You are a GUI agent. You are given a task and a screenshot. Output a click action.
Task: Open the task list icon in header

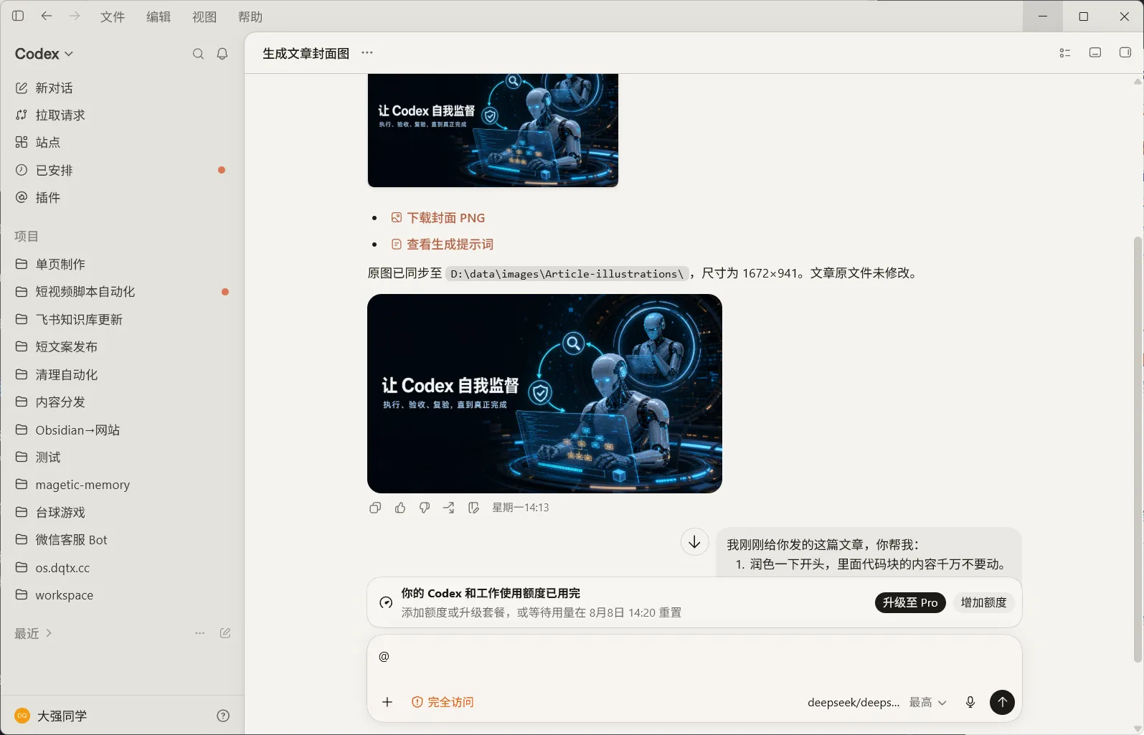(1065, 52)
